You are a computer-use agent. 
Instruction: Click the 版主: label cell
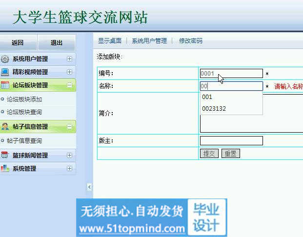click(148, 140)
